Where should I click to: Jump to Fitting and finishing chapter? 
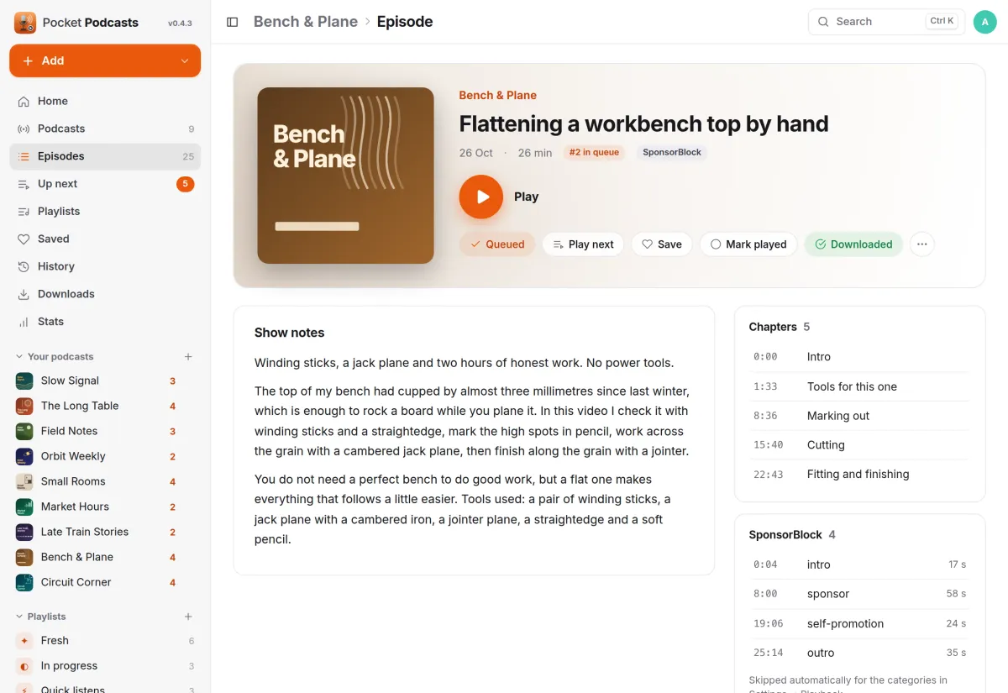pos(858,475)
